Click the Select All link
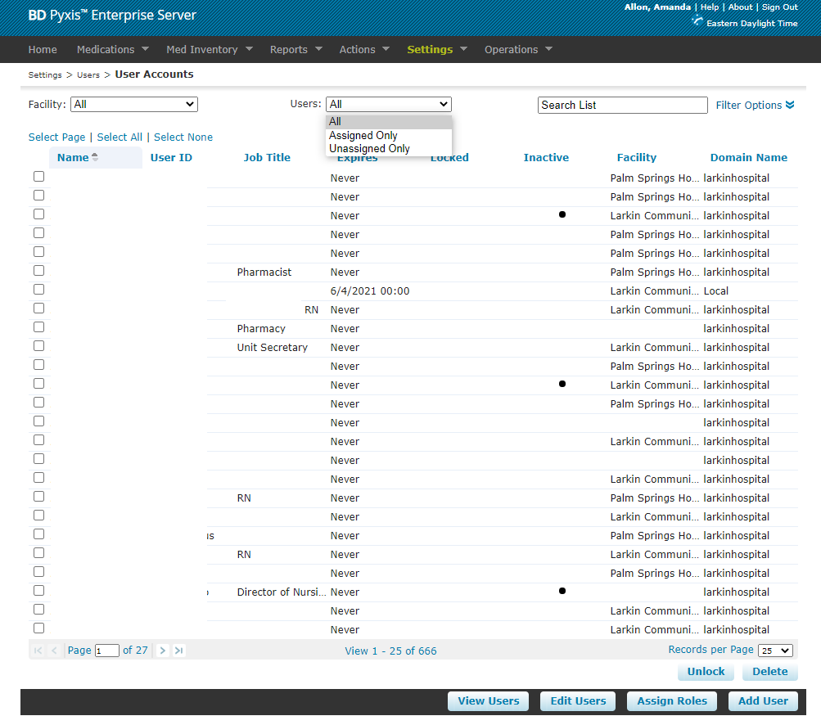 pyautogui.click(x=120, y=137)
